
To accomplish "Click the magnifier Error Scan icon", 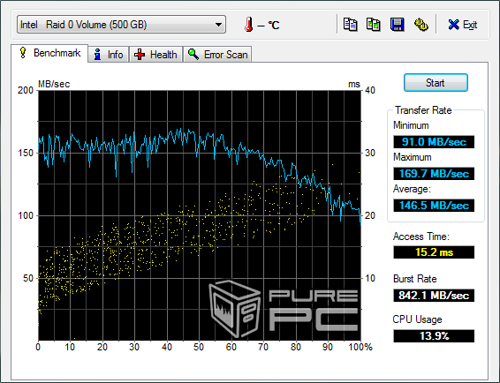I will [193, 54].
